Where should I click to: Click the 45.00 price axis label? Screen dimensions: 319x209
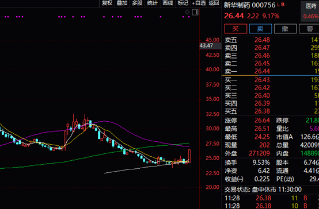pos(212,40)
